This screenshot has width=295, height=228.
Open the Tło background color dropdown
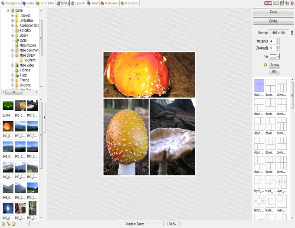[x=278, y=56]
